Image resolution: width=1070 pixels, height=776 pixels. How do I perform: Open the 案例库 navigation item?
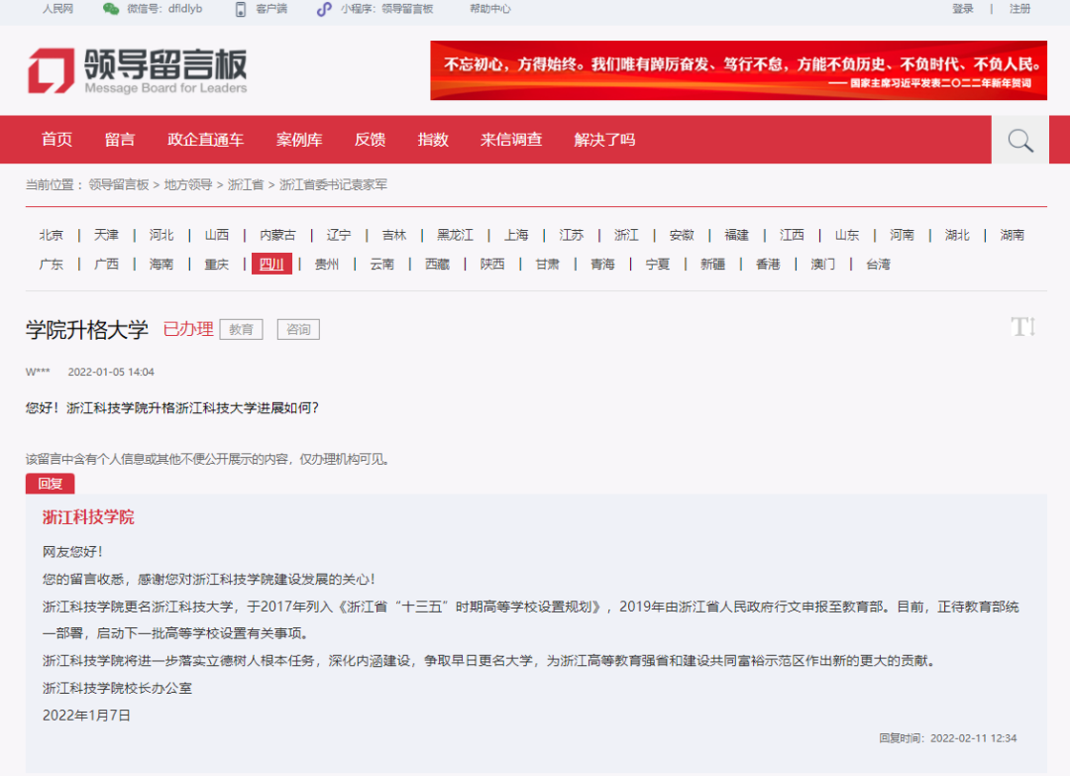pos(299,140)
